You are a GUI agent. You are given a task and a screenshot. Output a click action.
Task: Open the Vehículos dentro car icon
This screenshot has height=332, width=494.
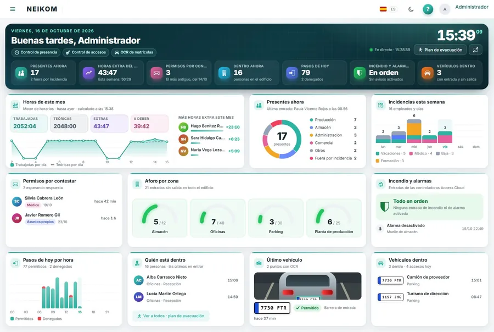point(428,73)
